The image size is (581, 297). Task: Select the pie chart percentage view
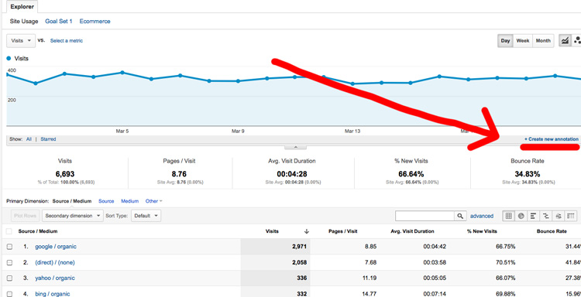[x=521, y=216]
